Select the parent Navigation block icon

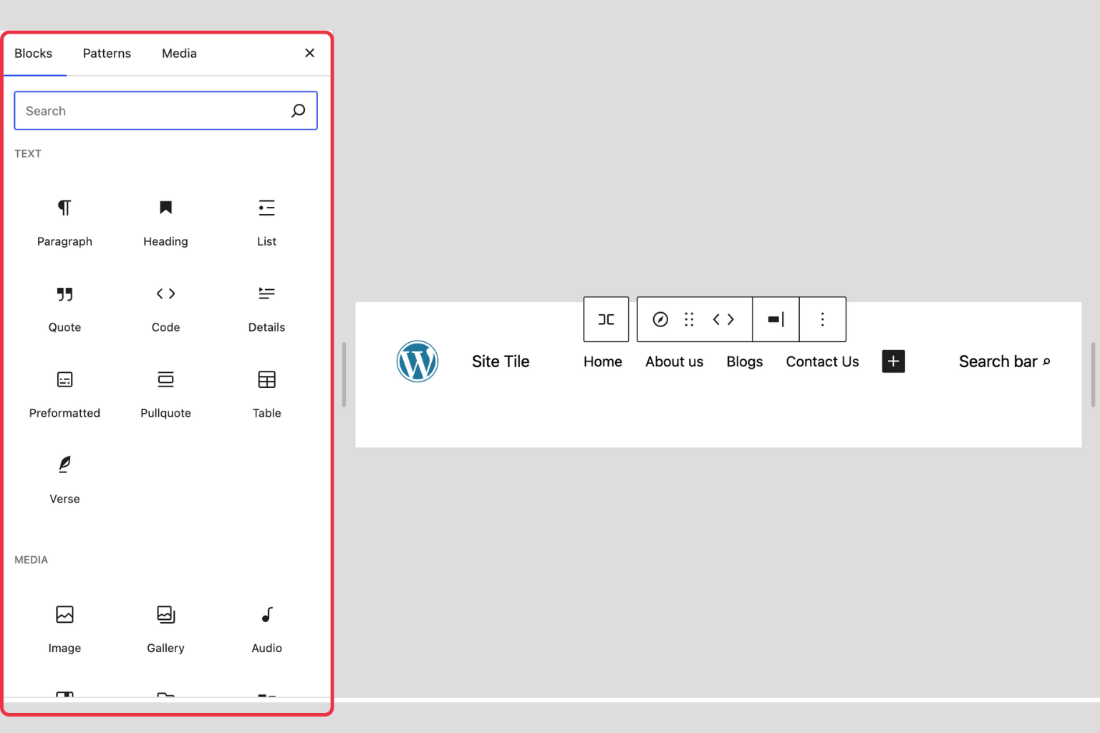[605, 319]
